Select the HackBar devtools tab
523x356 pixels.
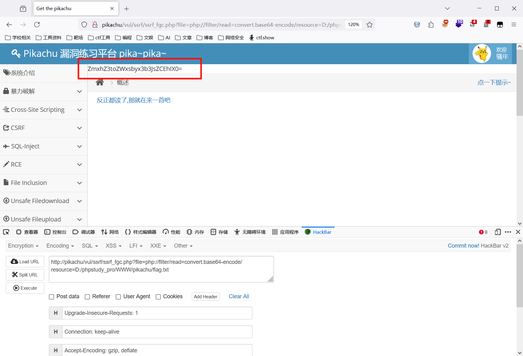click(x=318, y=232)
